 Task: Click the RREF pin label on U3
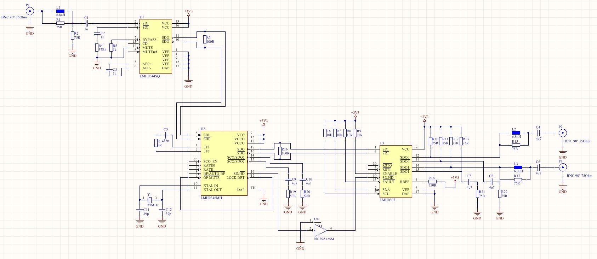pyautogui.click(x=405, y=182)
